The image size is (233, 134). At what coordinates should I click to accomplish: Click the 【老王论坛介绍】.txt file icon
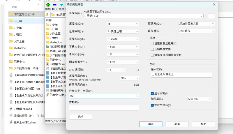pos(11,89)
